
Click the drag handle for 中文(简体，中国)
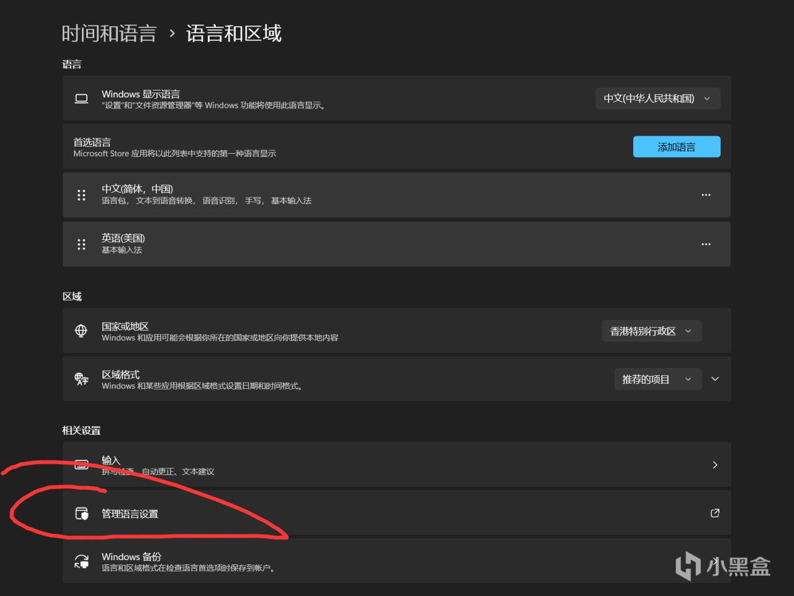tap(81, 195)
